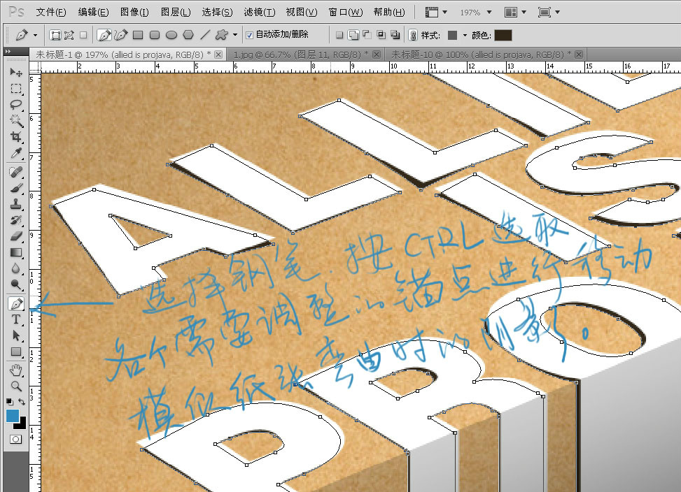The image size is (681, 492).
Task: Select the Eyedropper tool
Action: tap(16, 153)
